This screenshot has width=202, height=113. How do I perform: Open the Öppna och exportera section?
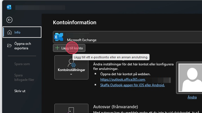point(23,46)
